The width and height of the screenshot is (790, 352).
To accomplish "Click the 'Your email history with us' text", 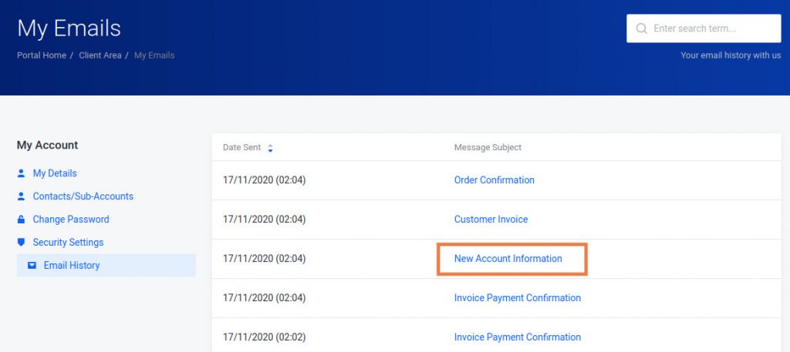I will click(731, 55).
